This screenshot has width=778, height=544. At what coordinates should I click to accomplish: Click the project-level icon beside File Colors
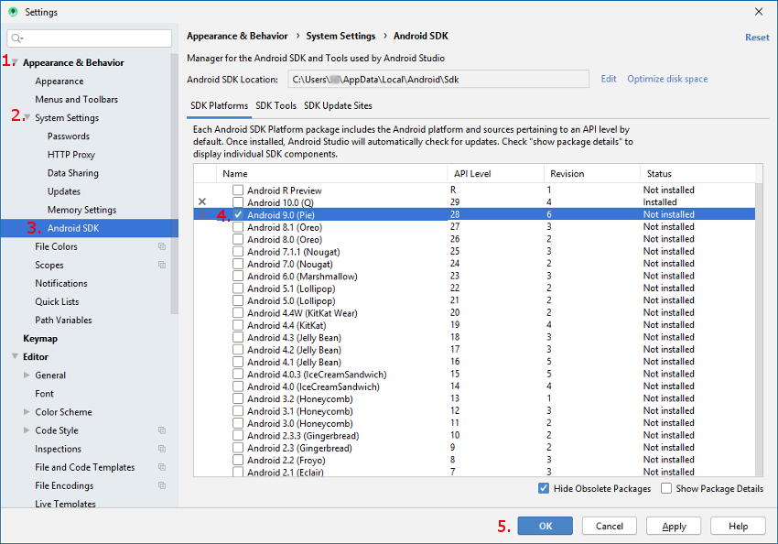pyautogui.click(x=162, y=246)
